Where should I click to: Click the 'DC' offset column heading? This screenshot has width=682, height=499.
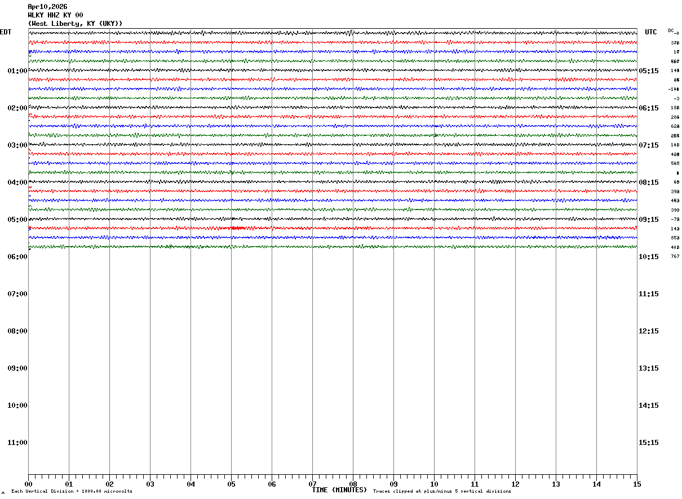[671, 30]
